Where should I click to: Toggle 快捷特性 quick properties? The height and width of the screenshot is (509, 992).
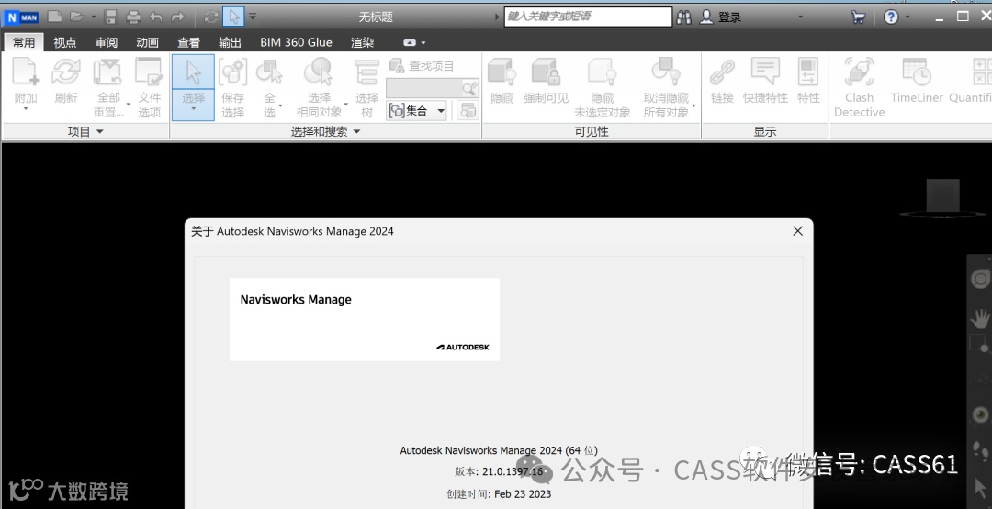click(x=765, y=80)
